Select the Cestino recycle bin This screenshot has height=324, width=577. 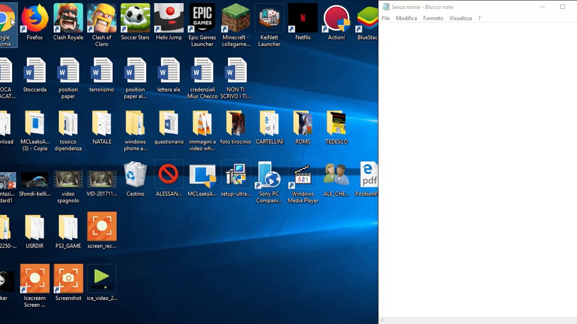click(x=135, y=179)
